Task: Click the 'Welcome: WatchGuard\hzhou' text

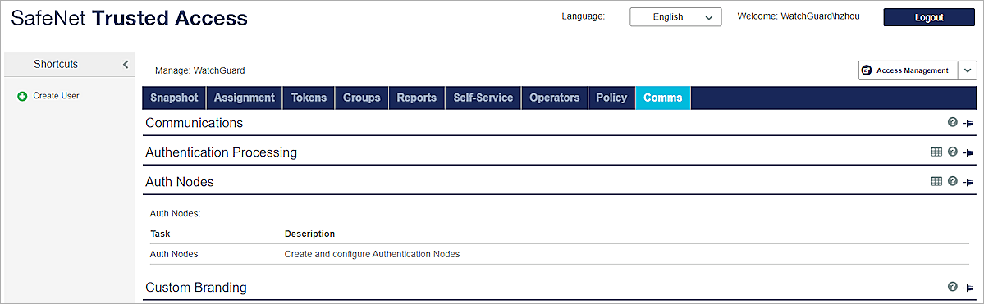Action: pos(799,17)
